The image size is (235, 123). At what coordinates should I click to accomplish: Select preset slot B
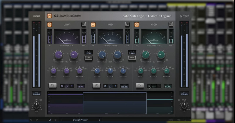[56, 120]
